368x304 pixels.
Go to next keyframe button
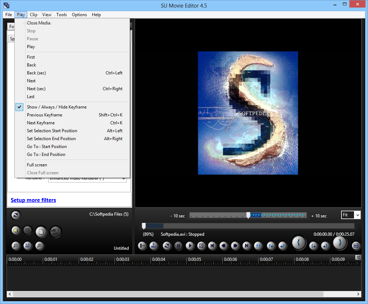tap(283, 246)
